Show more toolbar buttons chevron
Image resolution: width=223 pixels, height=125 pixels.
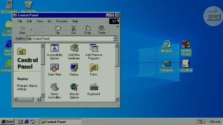117,27
